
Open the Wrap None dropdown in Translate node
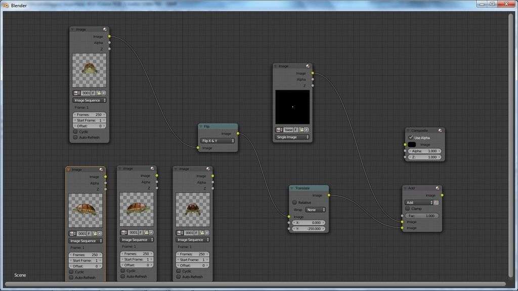[x=316, y=210]
